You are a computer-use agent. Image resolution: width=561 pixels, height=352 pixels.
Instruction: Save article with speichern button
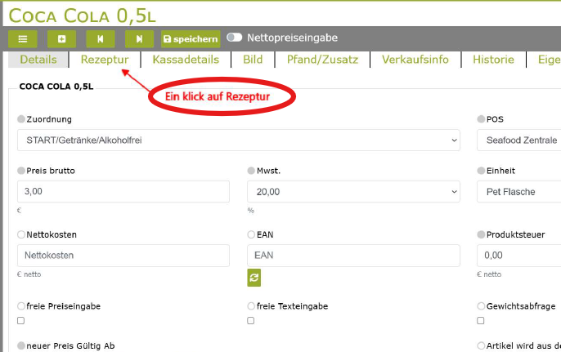[191, 39]
